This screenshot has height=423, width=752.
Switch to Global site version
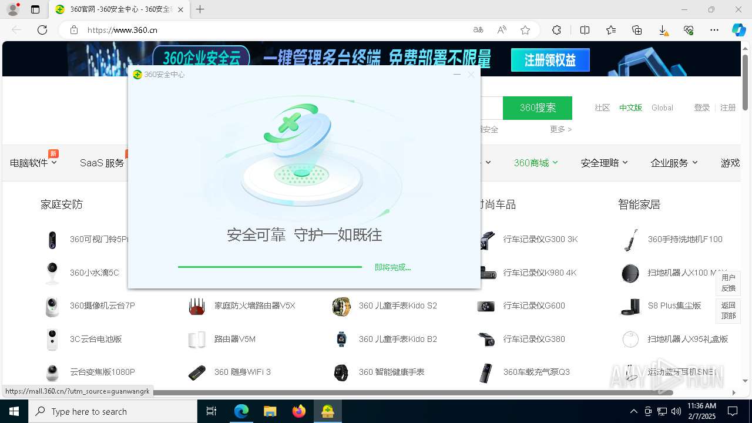point(662,108)
